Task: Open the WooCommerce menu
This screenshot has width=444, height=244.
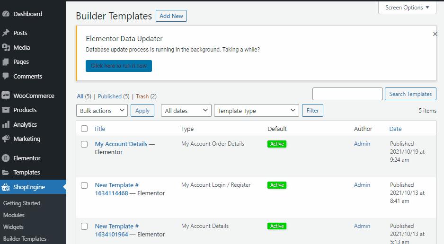Action: [33, 96]
